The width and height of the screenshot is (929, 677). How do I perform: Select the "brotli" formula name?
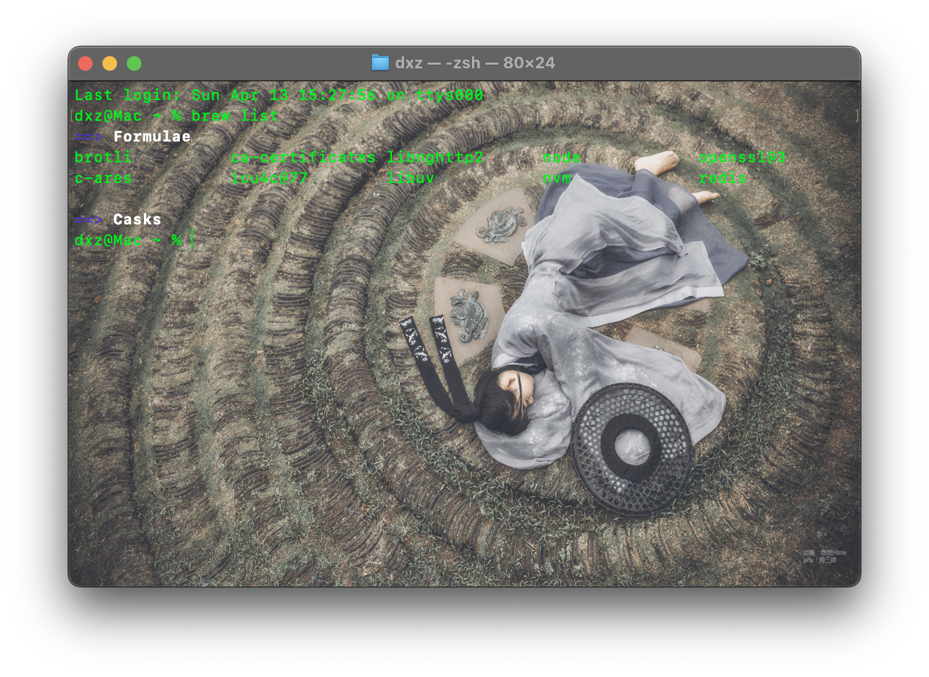(104, 157)
